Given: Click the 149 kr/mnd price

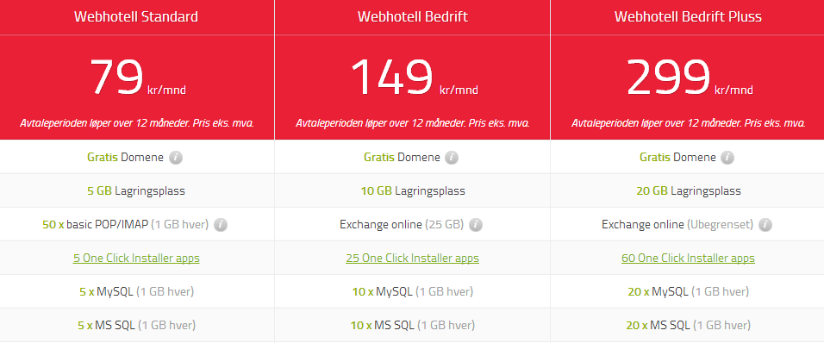Looking at the screenshot, I should (x=414, y=78).
